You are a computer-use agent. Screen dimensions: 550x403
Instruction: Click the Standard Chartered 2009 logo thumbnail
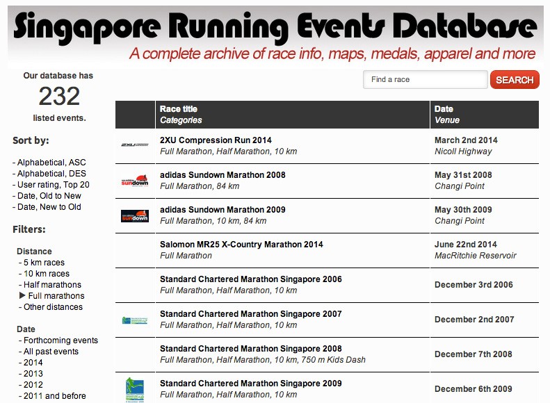pos(135,389)
